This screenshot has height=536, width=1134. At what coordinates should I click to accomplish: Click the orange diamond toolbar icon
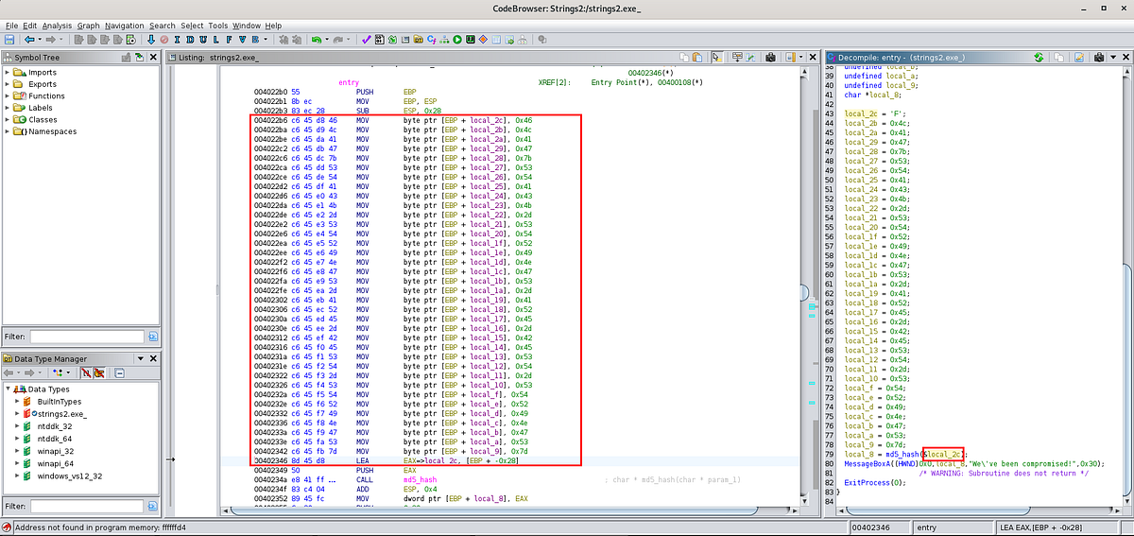point(483,40)
